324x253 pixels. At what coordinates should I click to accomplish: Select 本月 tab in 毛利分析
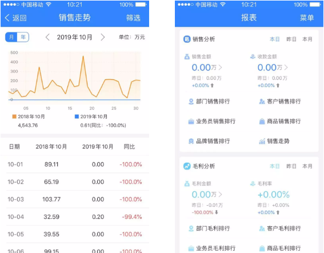tap(307, 166)
